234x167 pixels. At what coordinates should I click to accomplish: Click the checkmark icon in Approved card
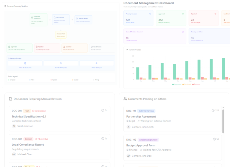[183, 14]
